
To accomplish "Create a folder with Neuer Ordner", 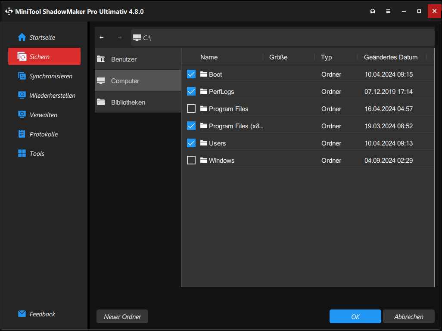I will [x=122, y=317].
